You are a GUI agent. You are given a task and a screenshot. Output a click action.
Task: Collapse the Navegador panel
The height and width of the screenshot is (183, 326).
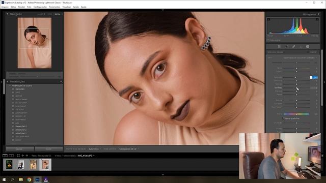click(x=8, y=14)
